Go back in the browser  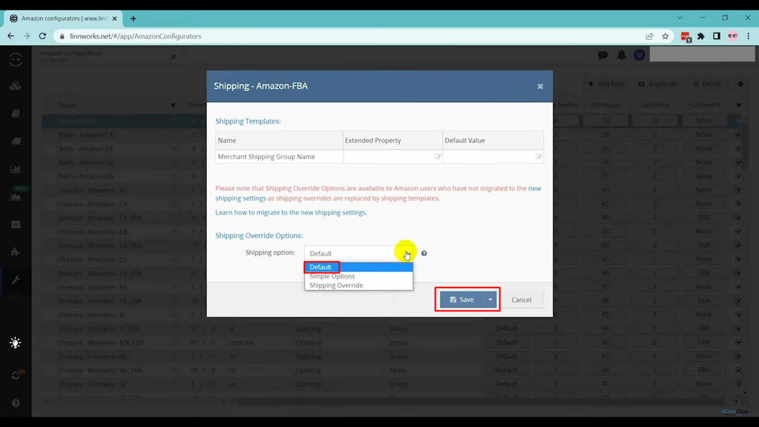[x=11, y=36]
